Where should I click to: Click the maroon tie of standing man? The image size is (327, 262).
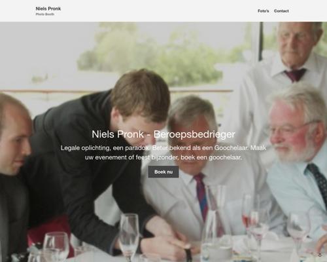(296, 75)
